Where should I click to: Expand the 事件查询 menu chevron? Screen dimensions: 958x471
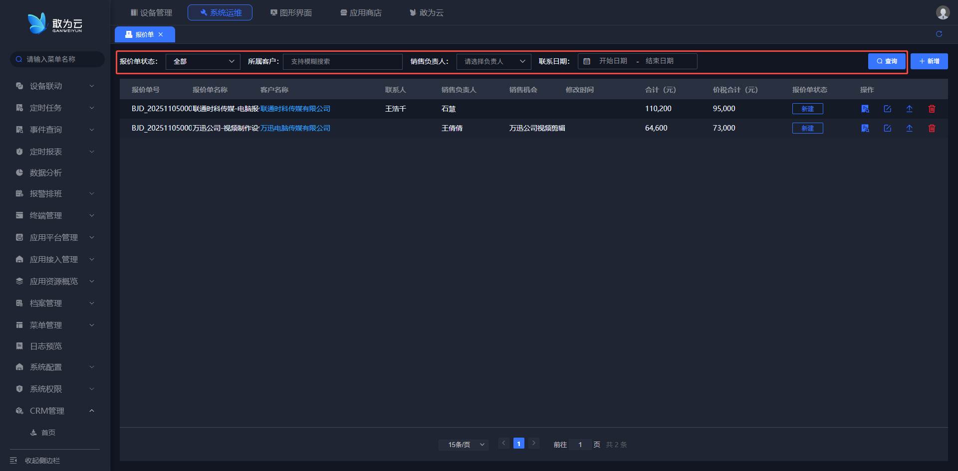click(92, 130)
